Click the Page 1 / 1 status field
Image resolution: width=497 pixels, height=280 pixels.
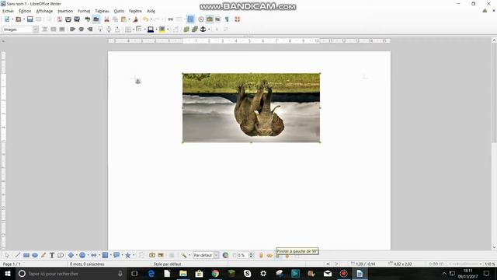click(12, 264)
